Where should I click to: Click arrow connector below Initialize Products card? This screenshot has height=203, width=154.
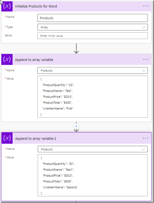coord(76,49)
